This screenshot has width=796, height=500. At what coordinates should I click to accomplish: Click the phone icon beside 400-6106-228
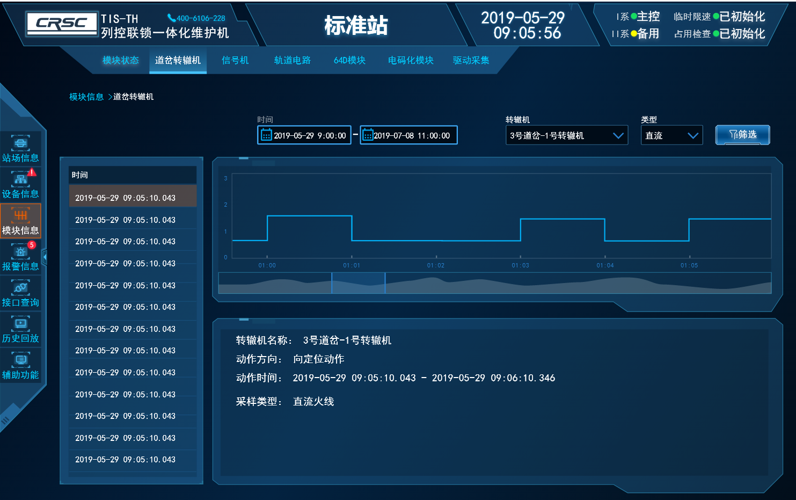[171, 18]
